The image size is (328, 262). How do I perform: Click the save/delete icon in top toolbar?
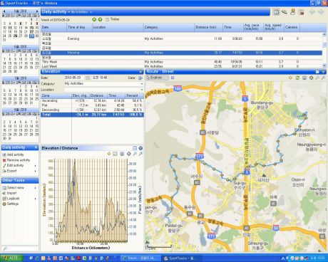301,12
